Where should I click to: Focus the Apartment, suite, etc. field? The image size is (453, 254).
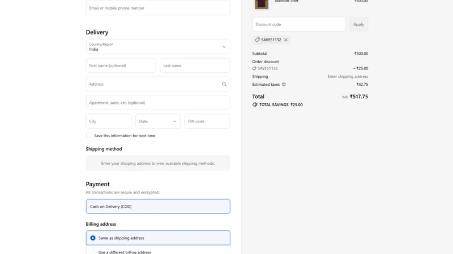coord(158,103)
